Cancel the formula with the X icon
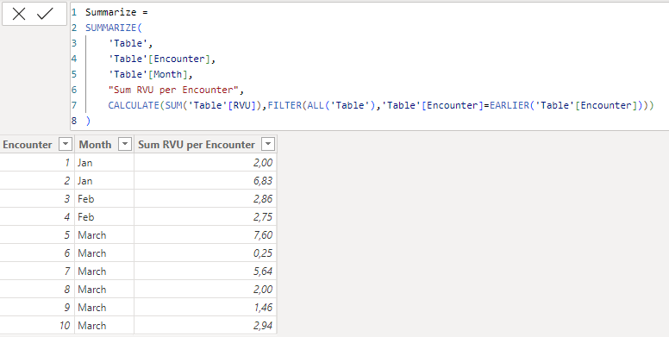669x337 pixels. pyautogui.click(x=19, y=14)
